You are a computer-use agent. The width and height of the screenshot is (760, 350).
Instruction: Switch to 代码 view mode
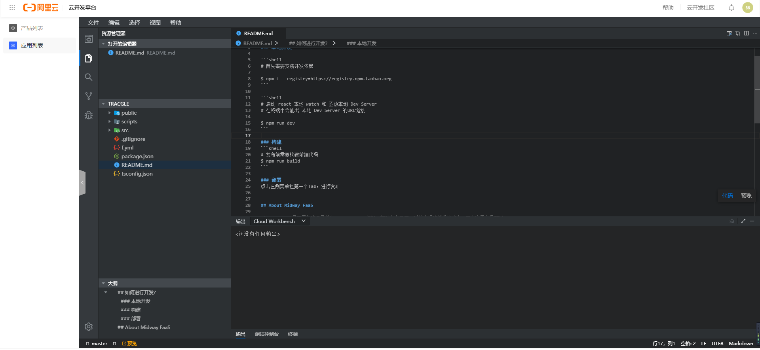tap(728, 196)
